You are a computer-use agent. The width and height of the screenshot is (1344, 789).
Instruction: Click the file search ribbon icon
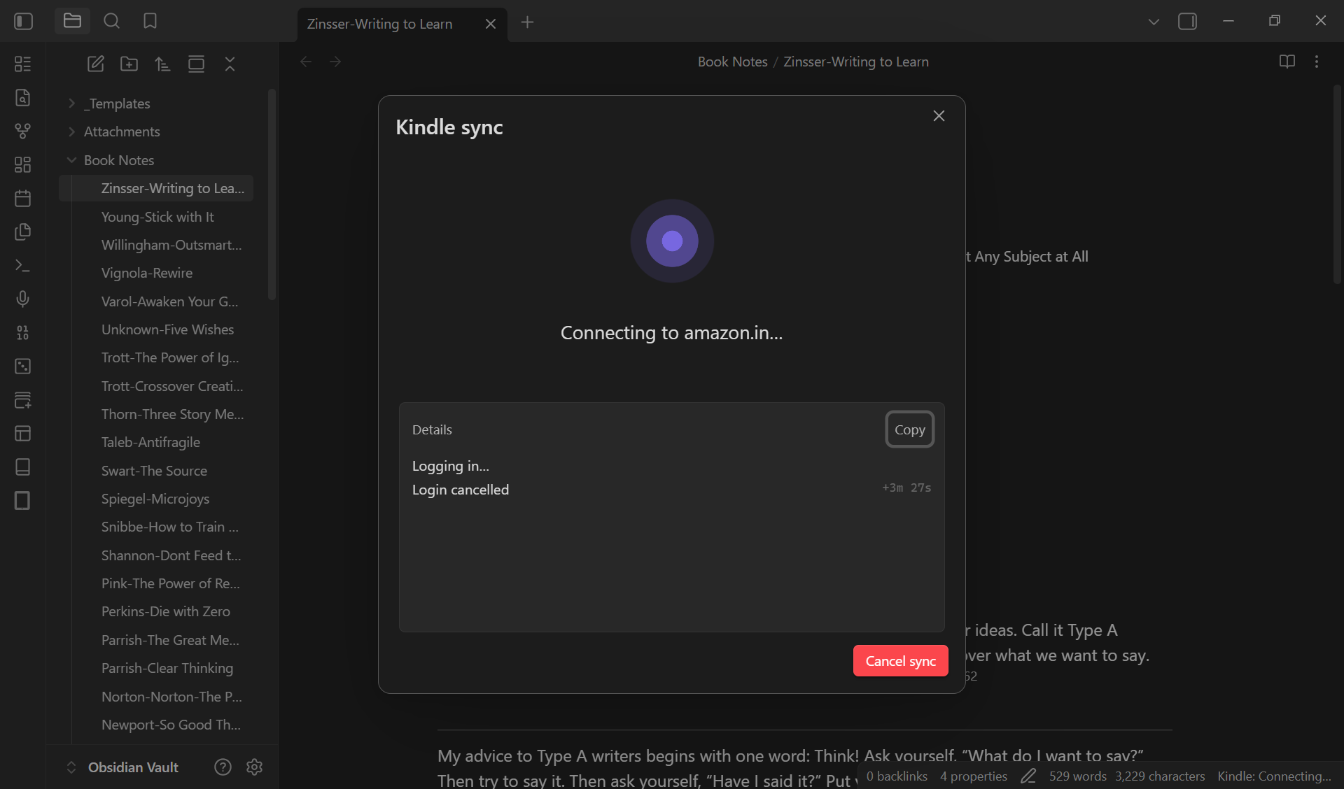point(22,97)
